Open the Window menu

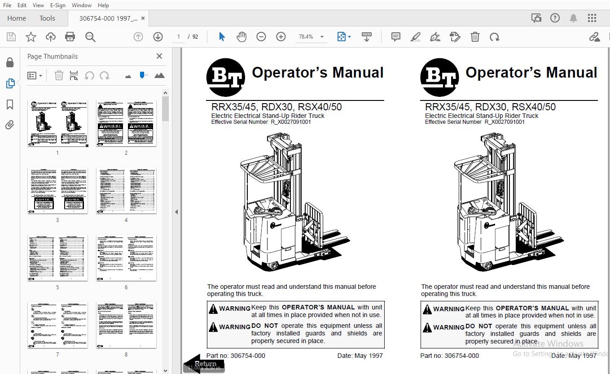click(82, 5)
